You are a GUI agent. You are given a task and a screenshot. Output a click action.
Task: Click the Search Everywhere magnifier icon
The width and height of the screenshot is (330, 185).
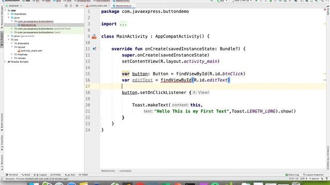click(322, 1)
